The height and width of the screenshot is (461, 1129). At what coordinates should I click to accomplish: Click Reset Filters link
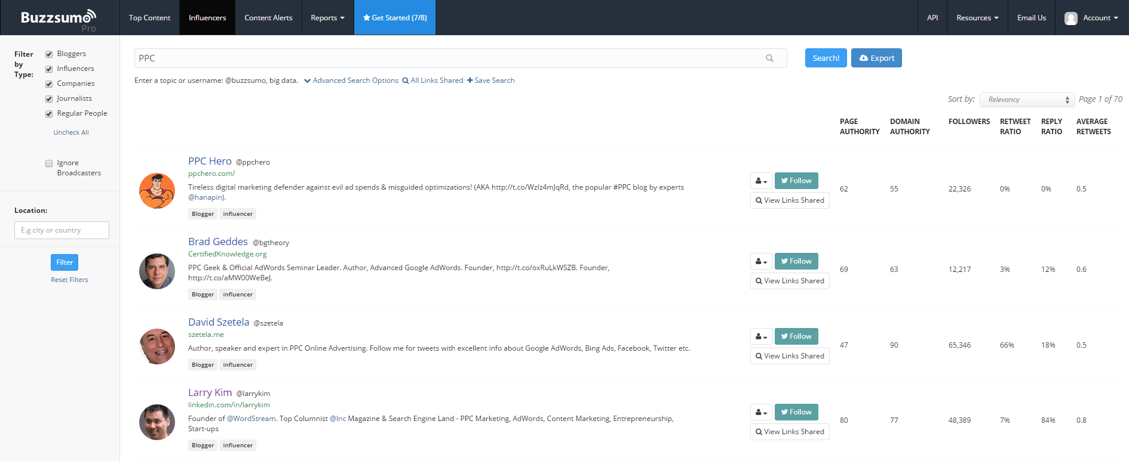[x=69, y=280]
